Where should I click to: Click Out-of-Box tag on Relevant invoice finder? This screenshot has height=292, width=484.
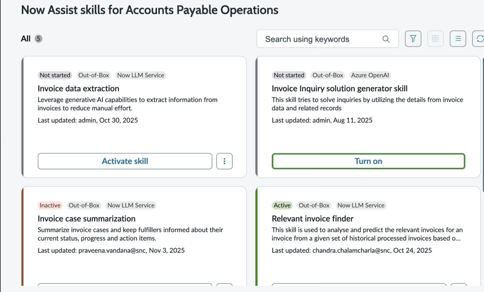point(314,205)
